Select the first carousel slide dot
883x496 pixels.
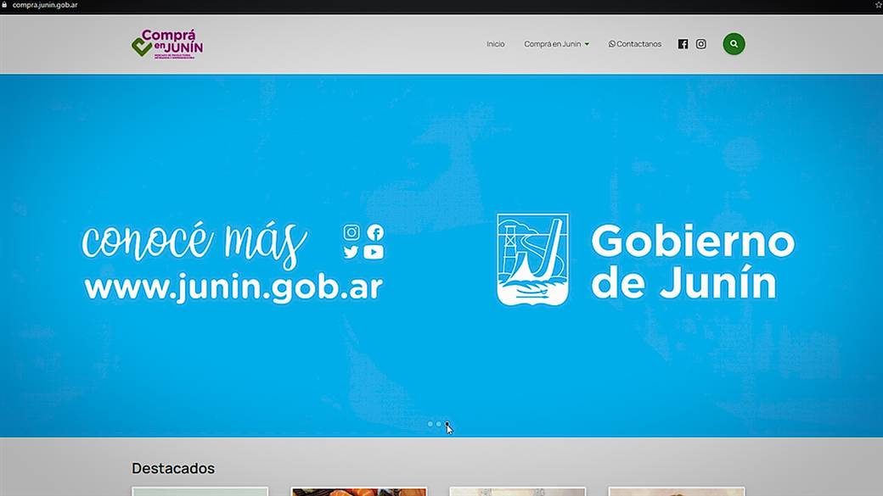tap(430, 424)
